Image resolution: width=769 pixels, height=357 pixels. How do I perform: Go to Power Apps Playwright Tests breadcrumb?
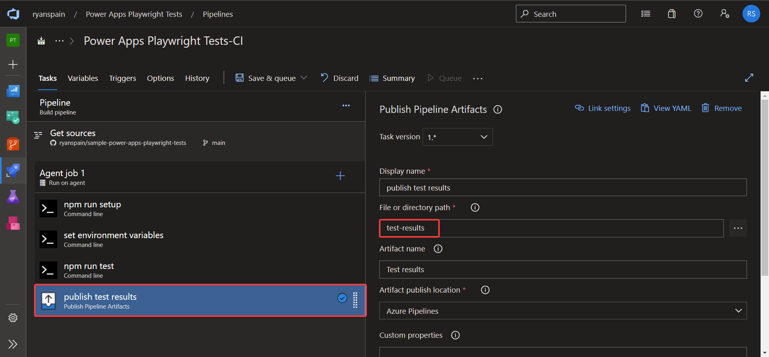(x=134, y=14)
